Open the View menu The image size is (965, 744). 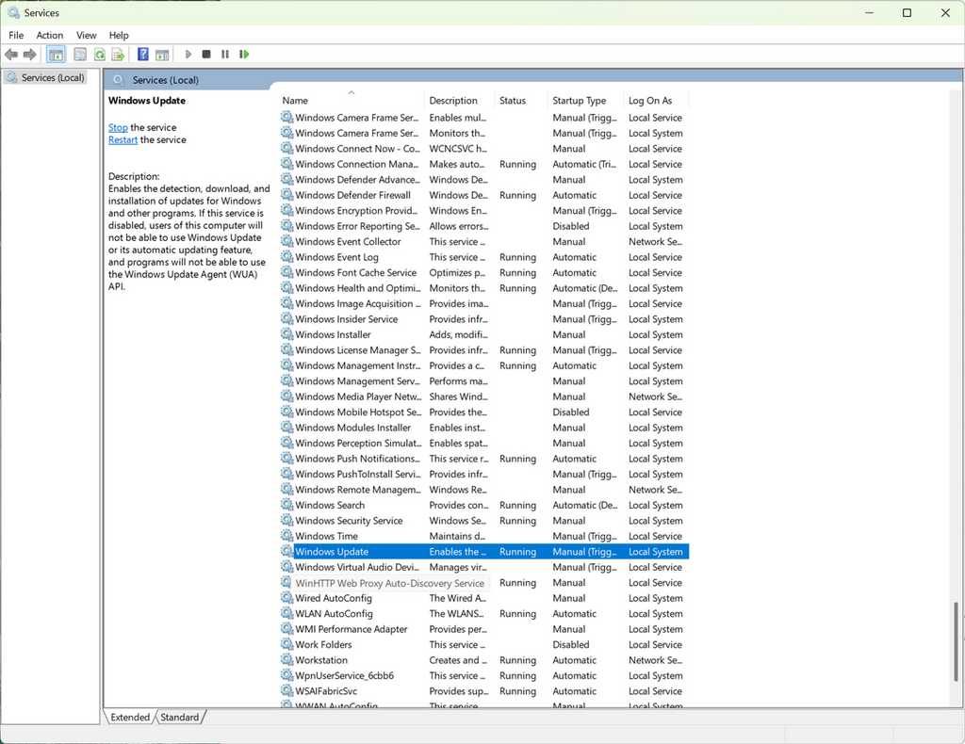click(86, 35)
